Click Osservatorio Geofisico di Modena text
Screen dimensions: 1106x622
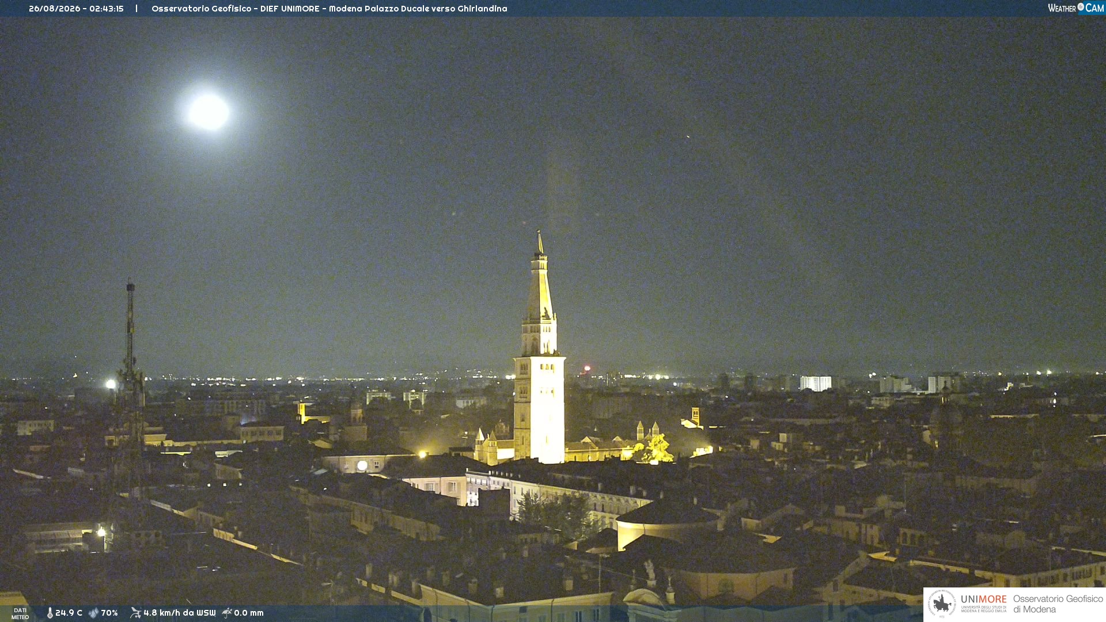[1058, 604]
